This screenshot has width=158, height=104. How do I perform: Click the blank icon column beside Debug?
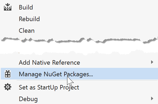(x=8, y=99)
